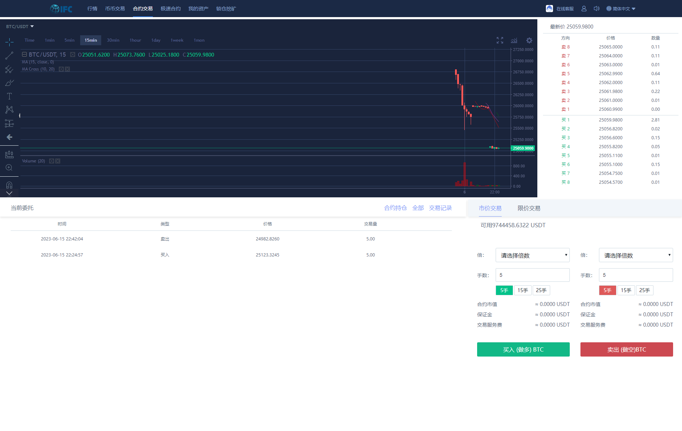Open the BTC/USDT pair dropdown
The image size is (682, 431).
[x=20, y=26]
